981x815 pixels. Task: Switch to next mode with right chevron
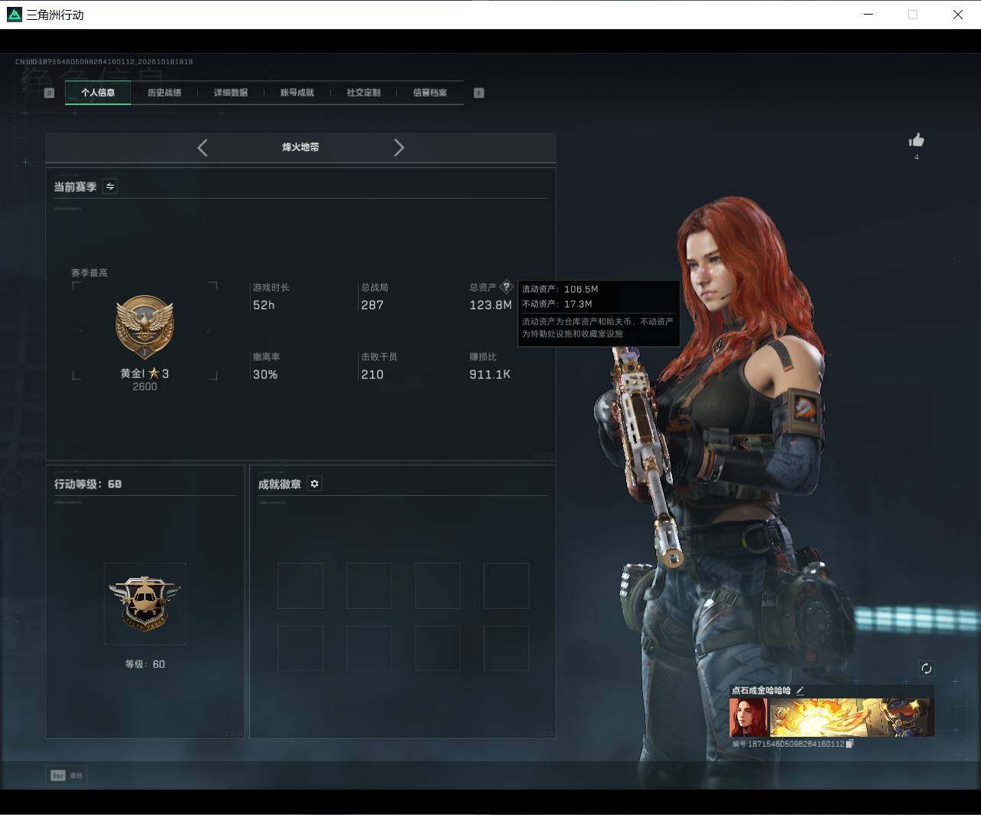399,147
